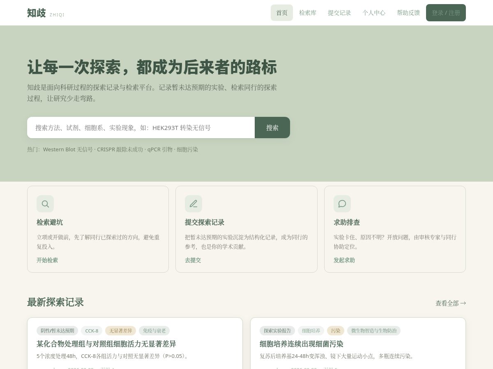Click the 搜索 button
493x369 pixels.
pyautogui.click(x=272, y=128)
